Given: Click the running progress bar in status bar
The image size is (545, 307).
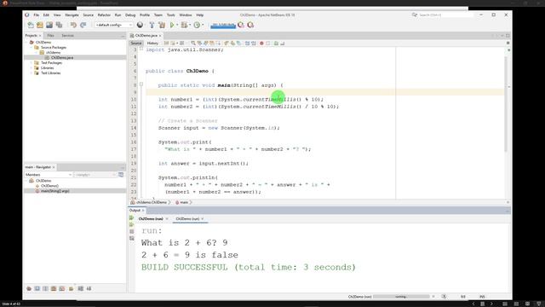Looking at the screenshot, I should [401, 297].
